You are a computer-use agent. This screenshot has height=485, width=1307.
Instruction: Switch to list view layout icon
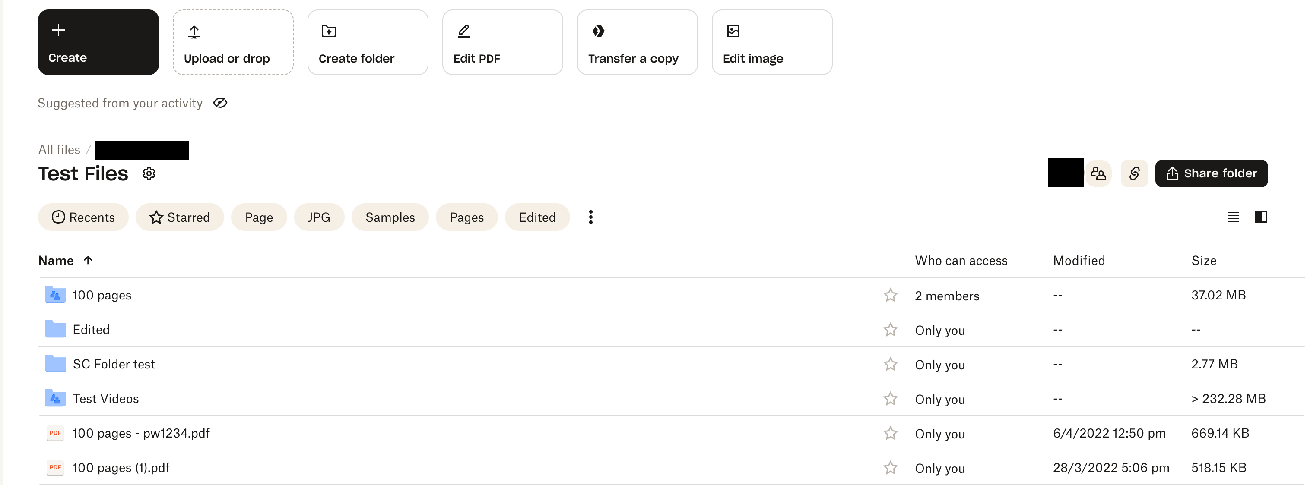(1233, 217)
